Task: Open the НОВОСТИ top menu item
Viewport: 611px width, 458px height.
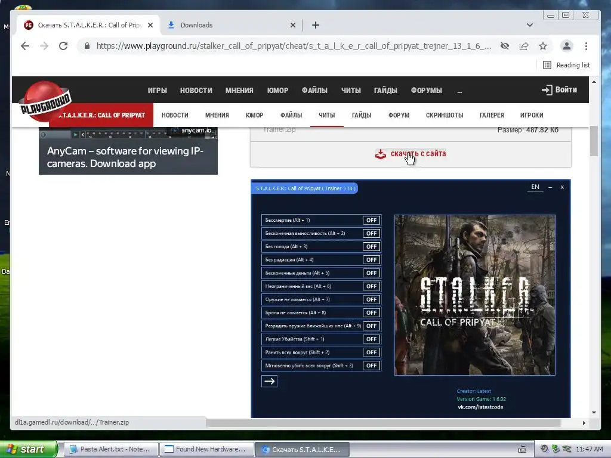Action: (196, 91)
